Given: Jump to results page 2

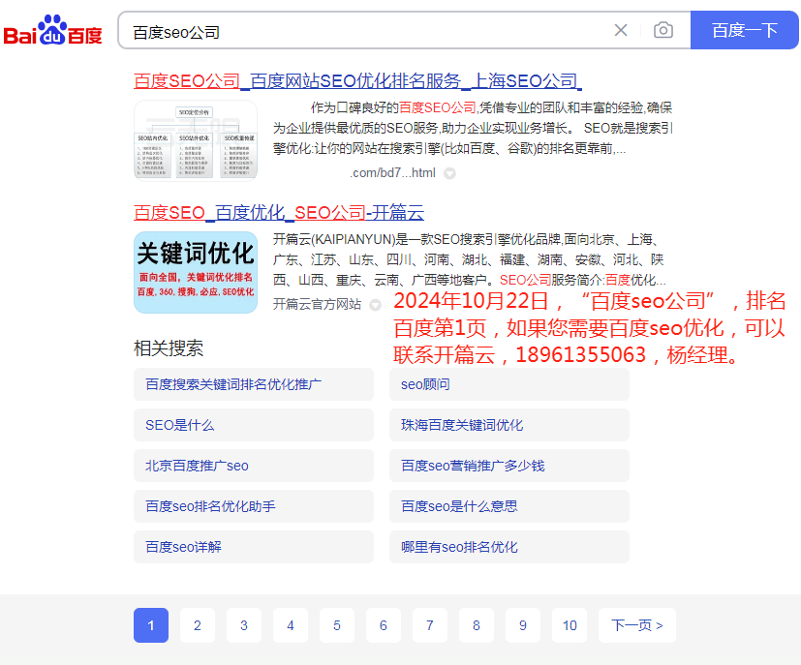Looking at the screenshot, I should point(197,625).
